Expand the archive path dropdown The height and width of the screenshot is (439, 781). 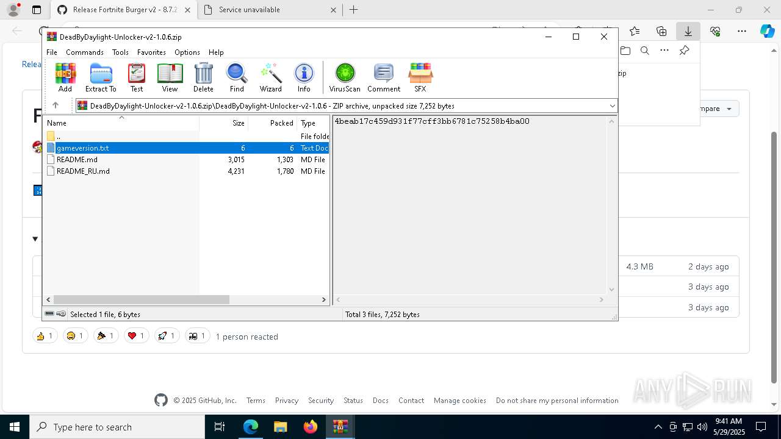(612, 105)
